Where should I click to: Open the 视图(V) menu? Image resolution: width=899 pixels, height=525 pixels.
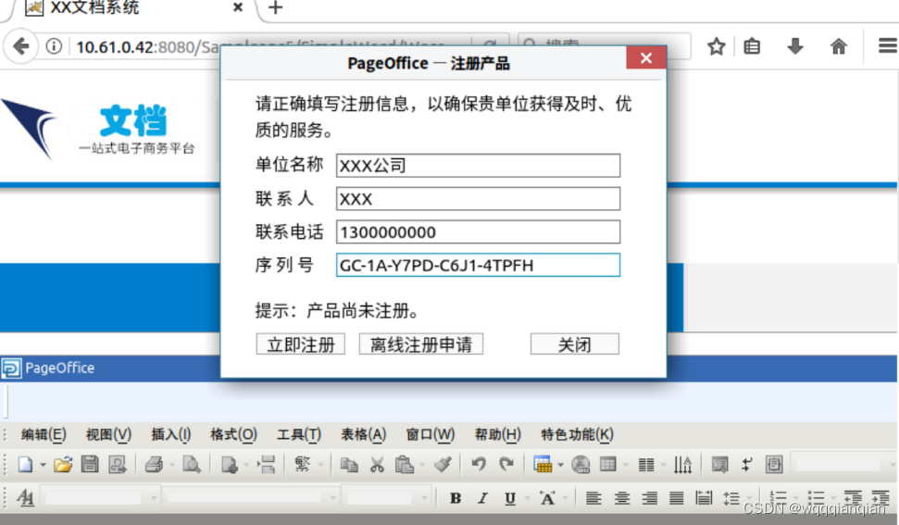click(108, 434)
